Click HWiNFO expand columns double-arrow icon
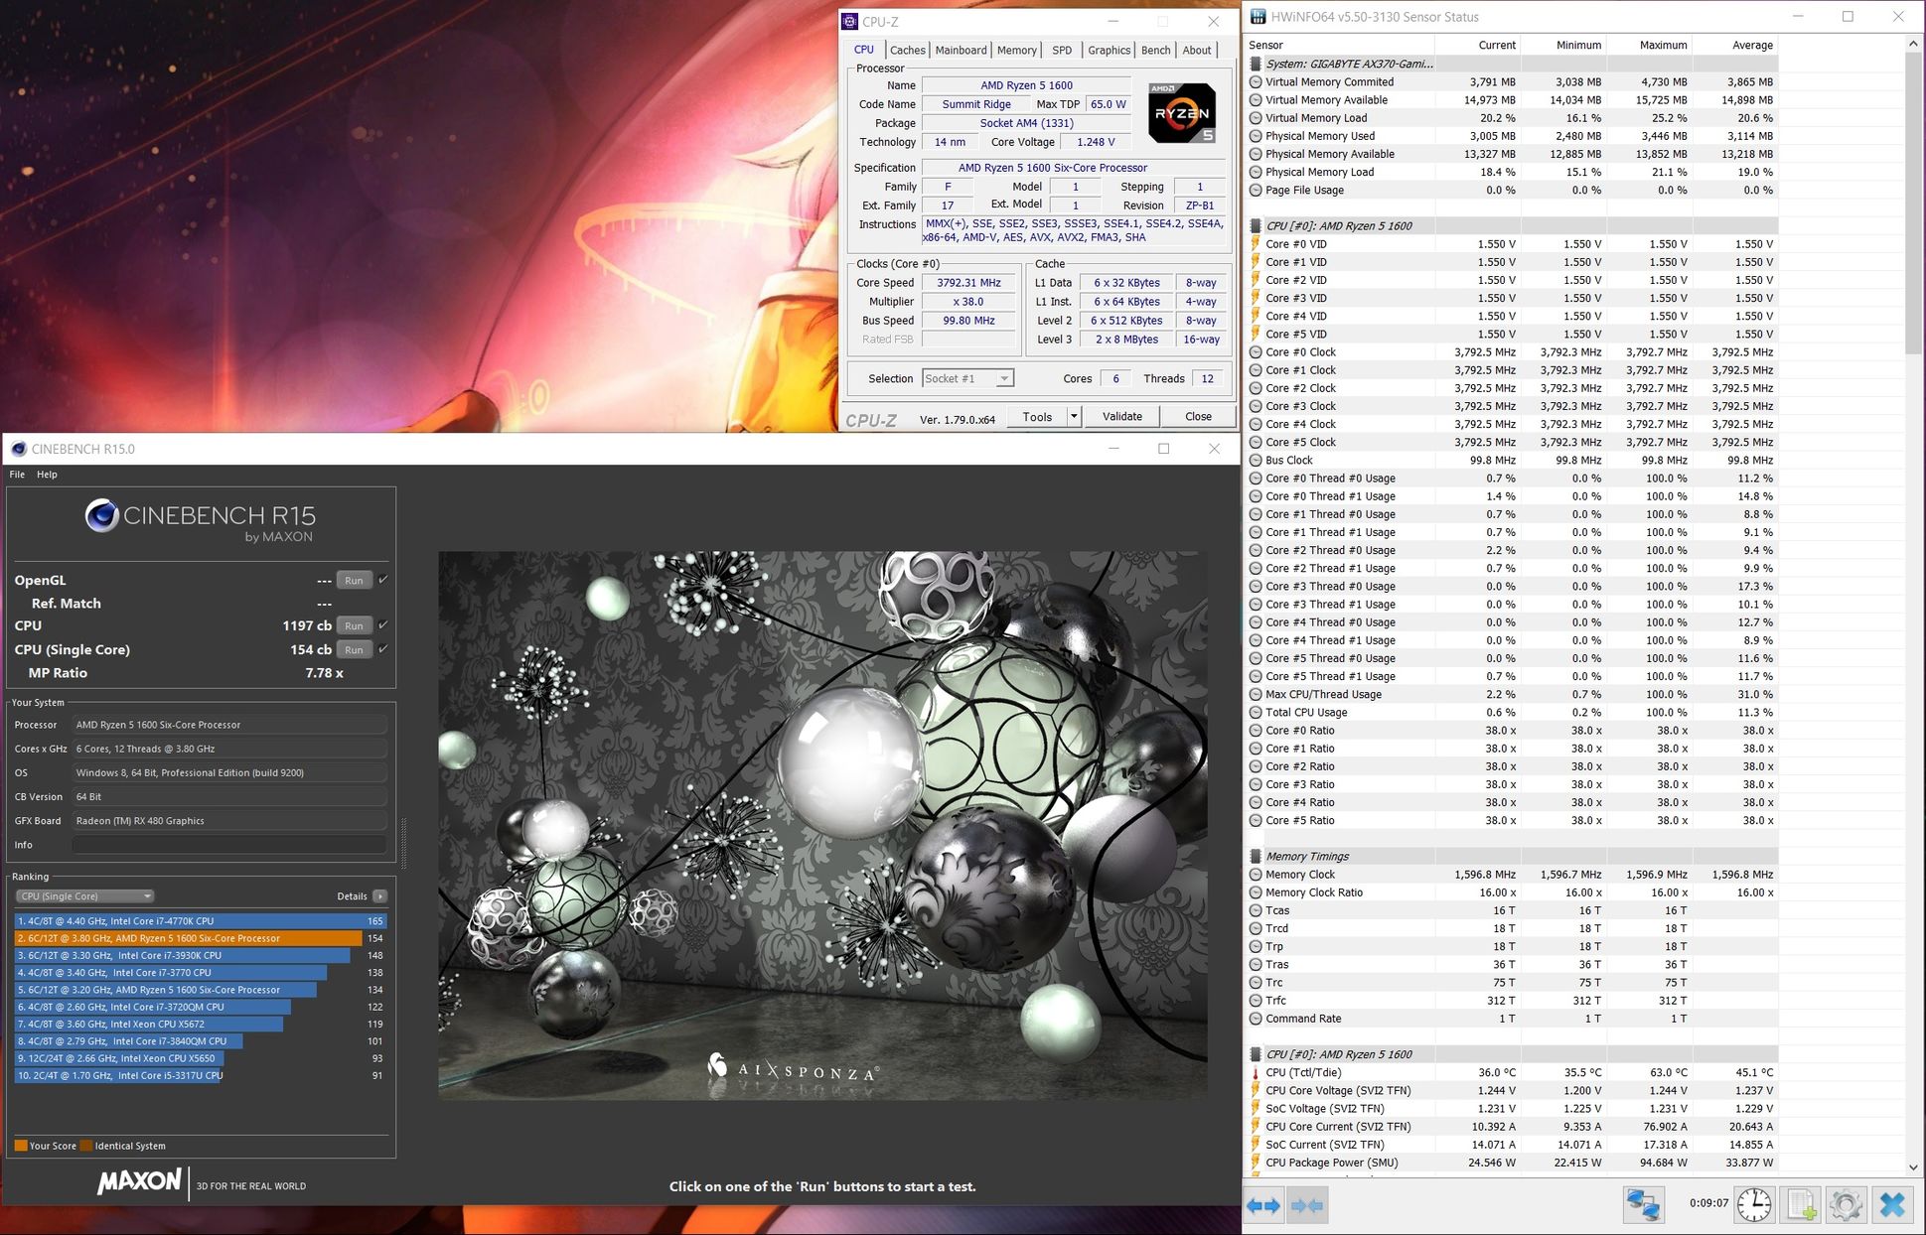This screenshot has width=1926, height=1235. (1263, 1205)
